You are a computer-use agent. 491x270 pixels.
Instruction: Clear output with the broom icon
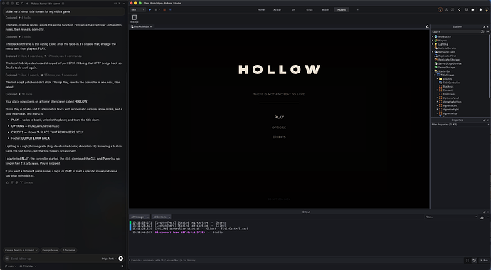482,217
